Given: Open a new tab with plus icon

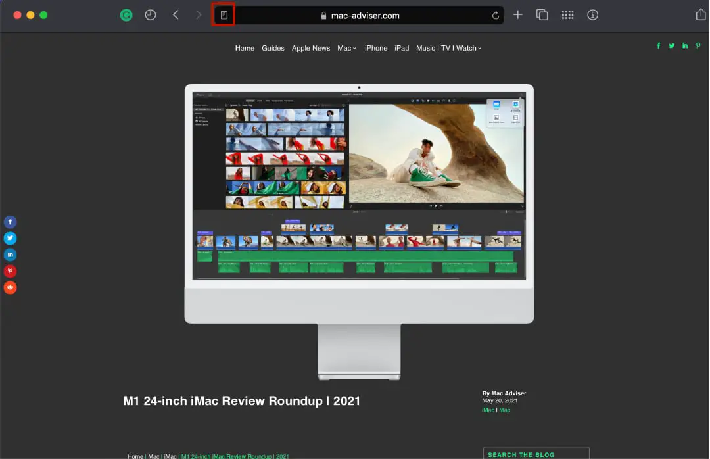Looking at the screenshot, I should [x=517, y=15].
